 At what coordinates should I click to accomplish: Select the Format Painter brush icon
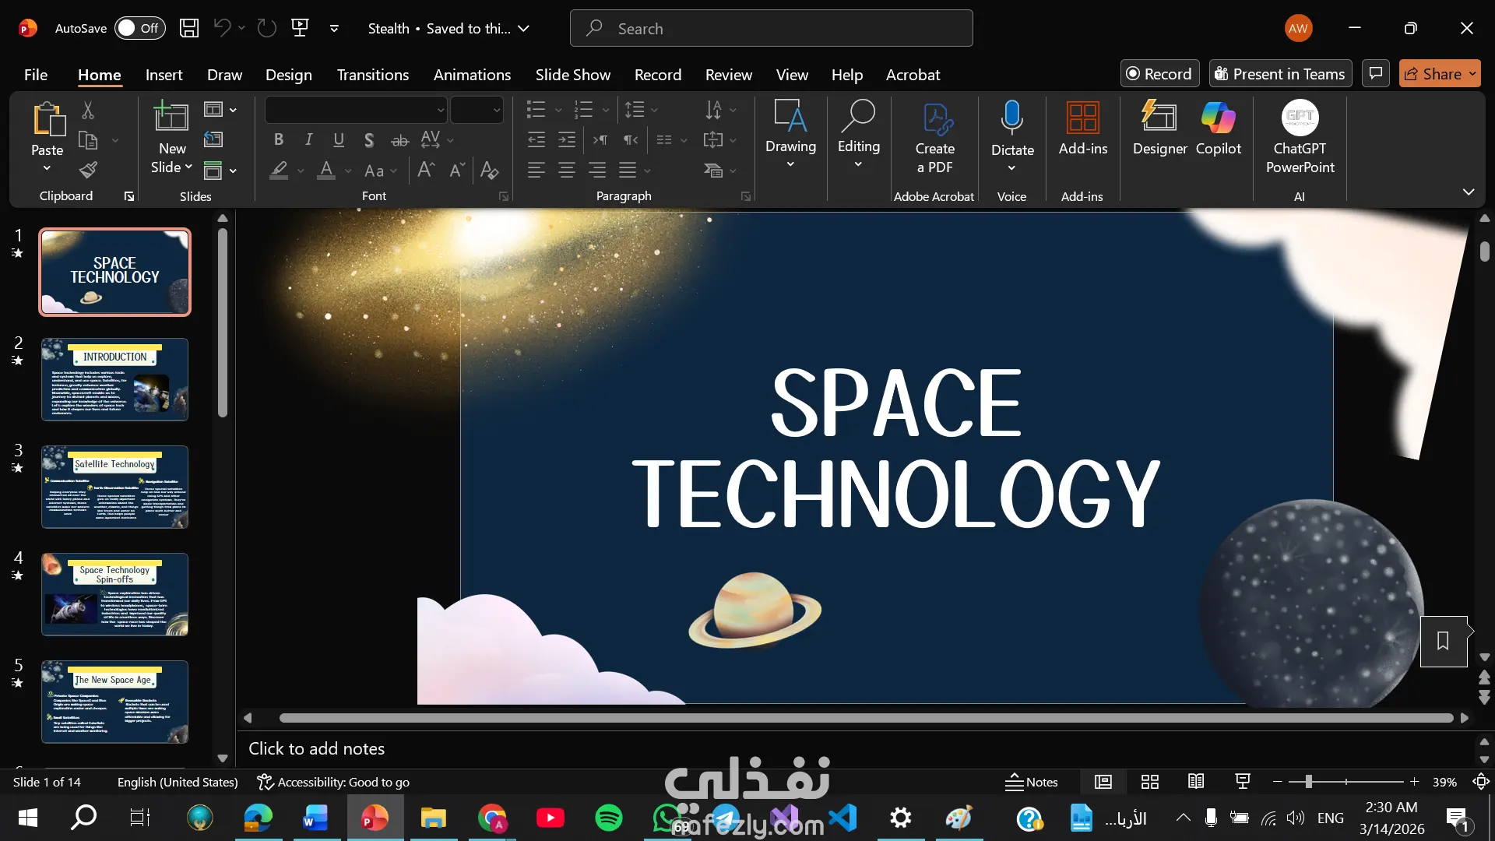coord(88,170)
